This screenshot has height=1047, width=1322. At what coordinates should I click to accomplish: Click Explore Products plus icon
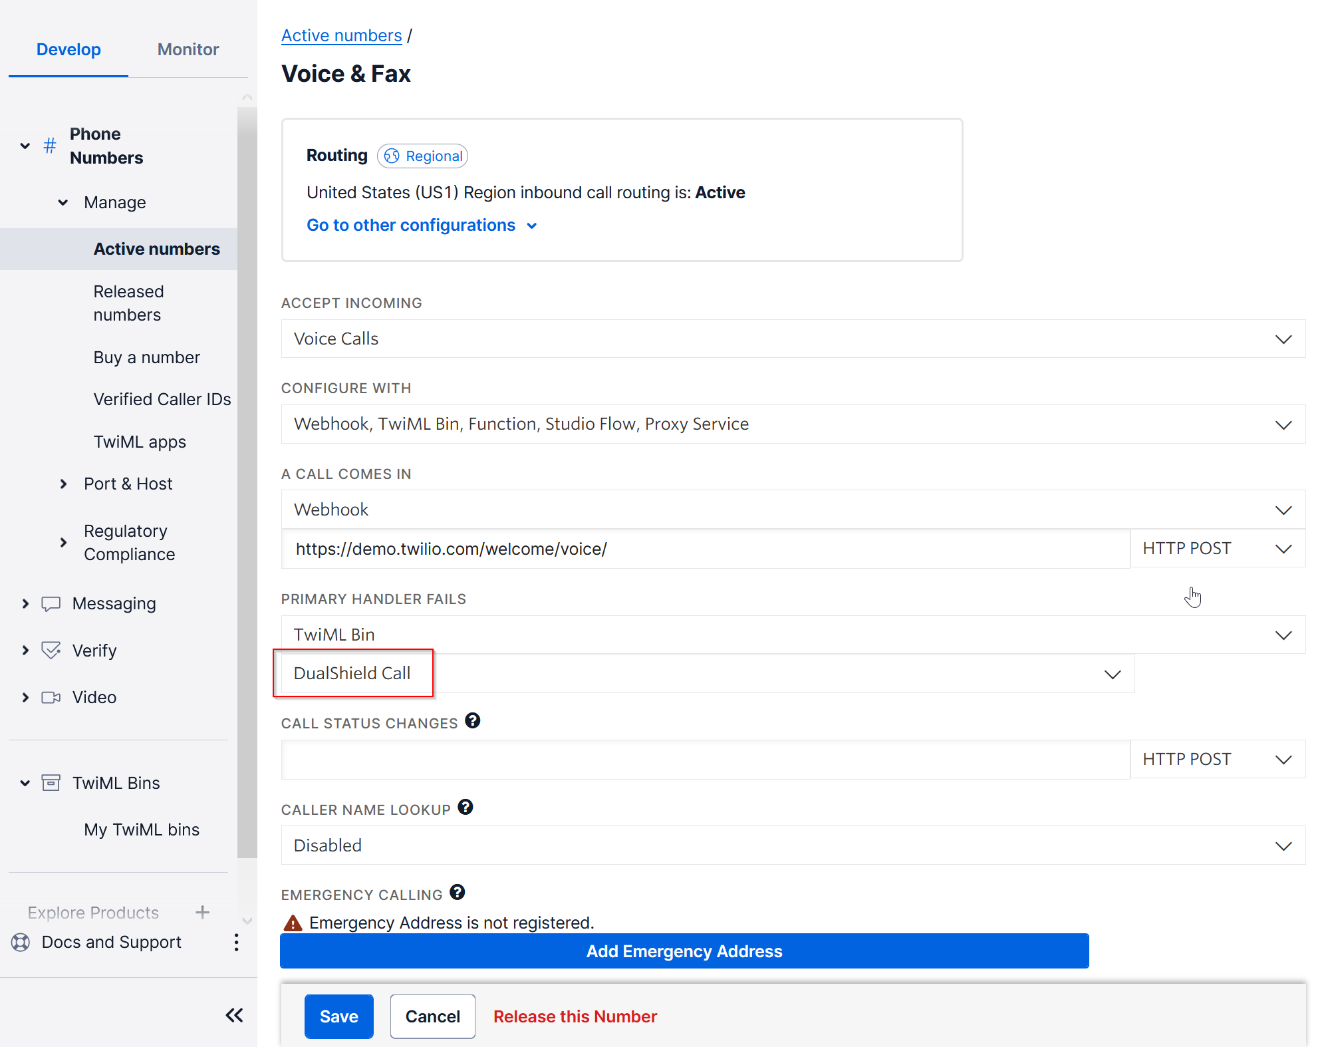[203, 912]
